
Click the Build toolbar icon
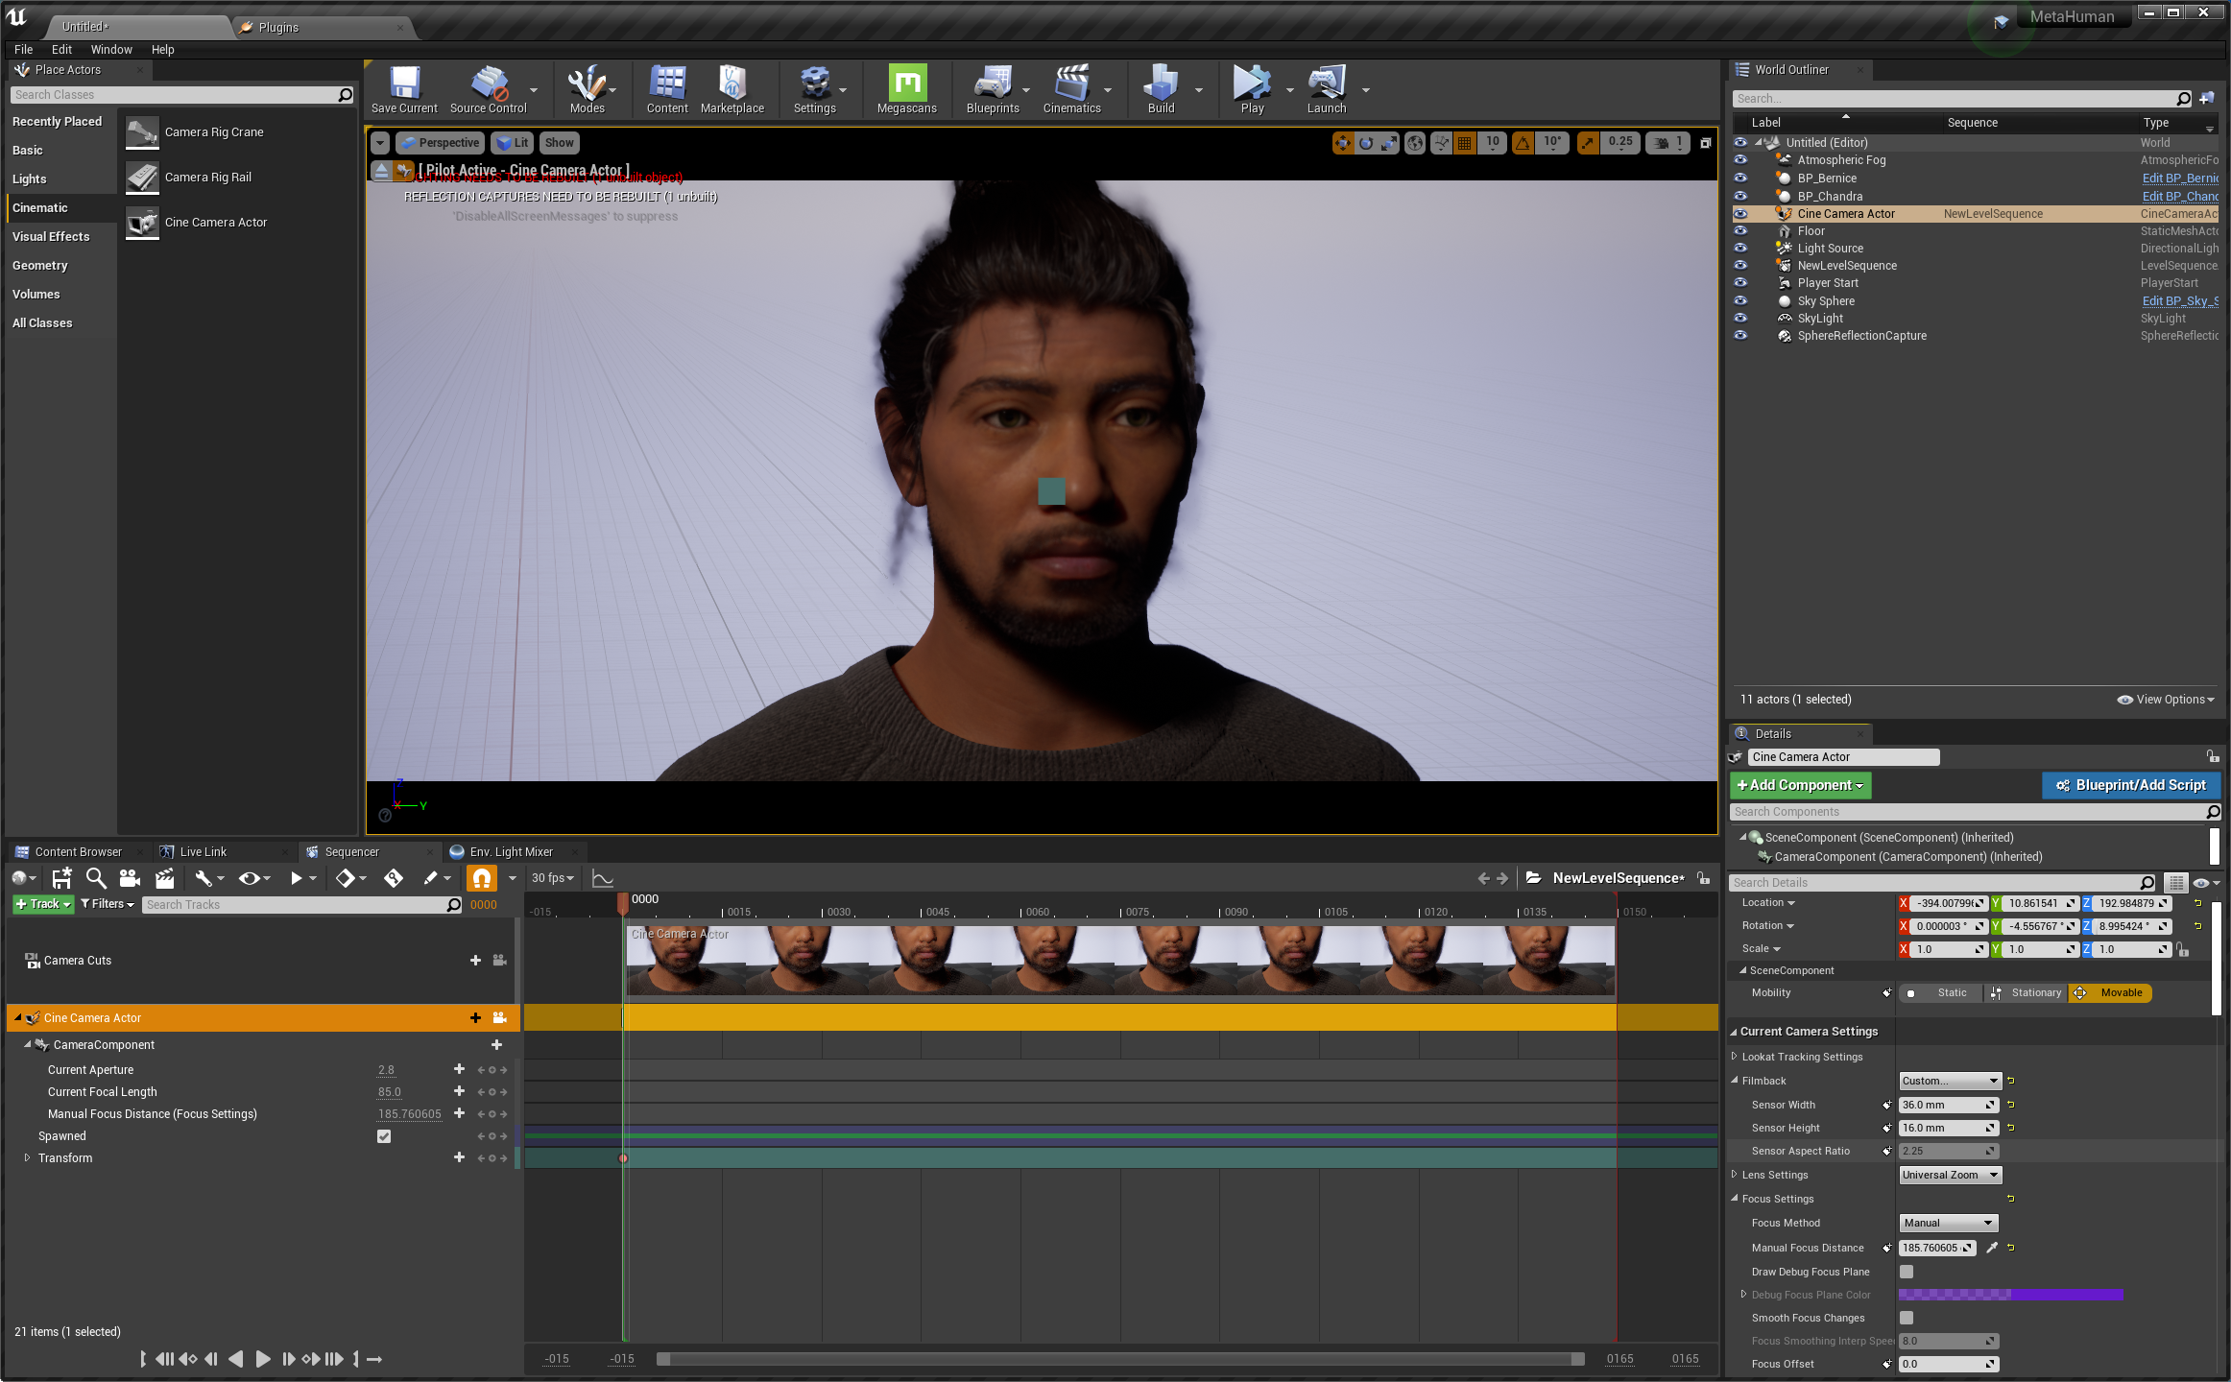coord(1160,84)
